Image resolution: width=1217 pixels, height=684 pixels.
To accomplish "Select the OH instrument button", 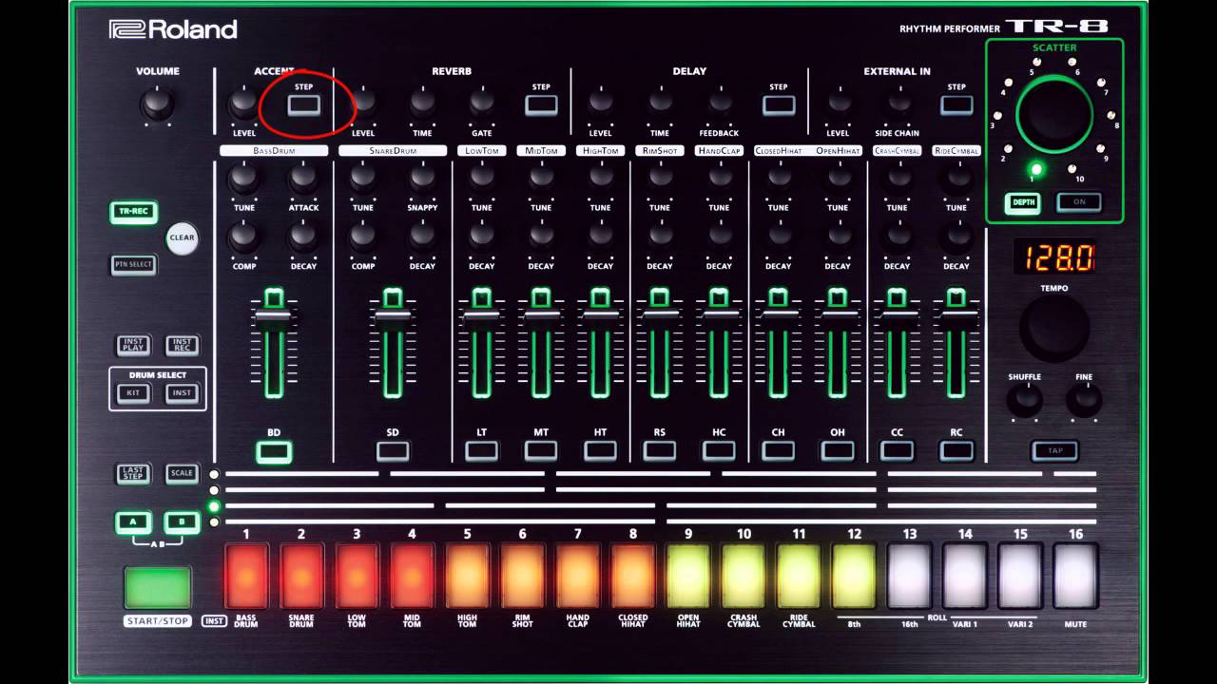I will point(838,452).
